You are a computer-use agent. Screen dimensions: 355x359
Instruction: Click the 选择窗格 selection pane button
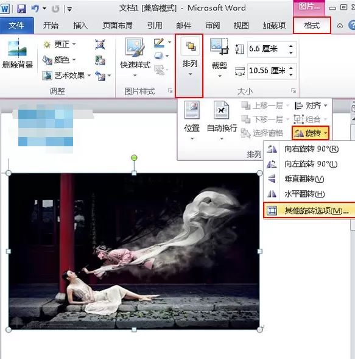click(262, 133)
